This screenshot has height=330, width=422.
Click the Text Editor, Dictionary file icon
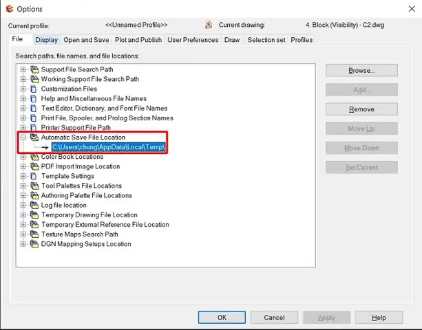tap(34, 108)
